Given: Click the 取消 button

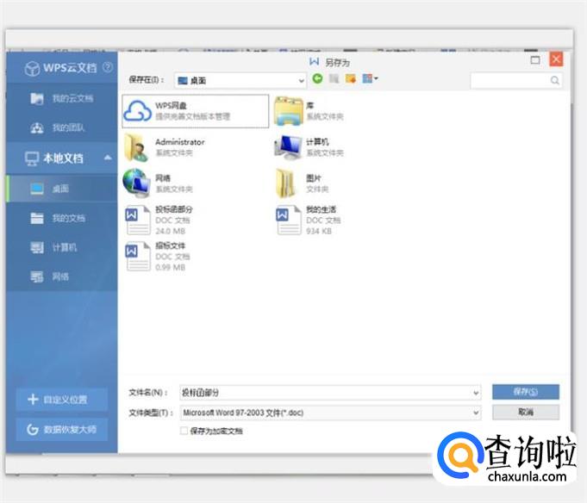Looking at the screenshot, I should click(526, 412).
